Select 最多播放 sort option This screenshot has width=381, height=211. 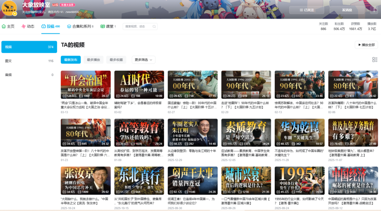pos(93,60)
